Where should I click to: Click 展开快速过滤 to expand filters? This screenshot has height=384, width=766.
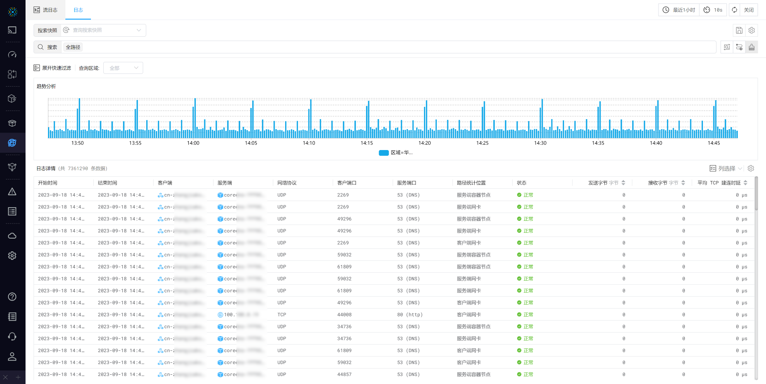click(53, 68)
